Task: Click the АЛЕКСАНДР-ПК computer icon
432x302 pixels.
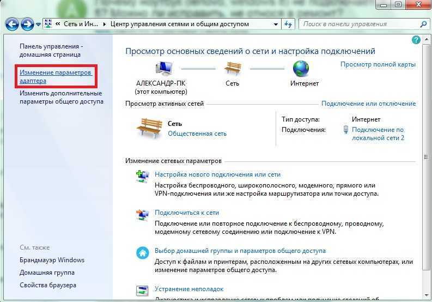Action: click(163, 69)
